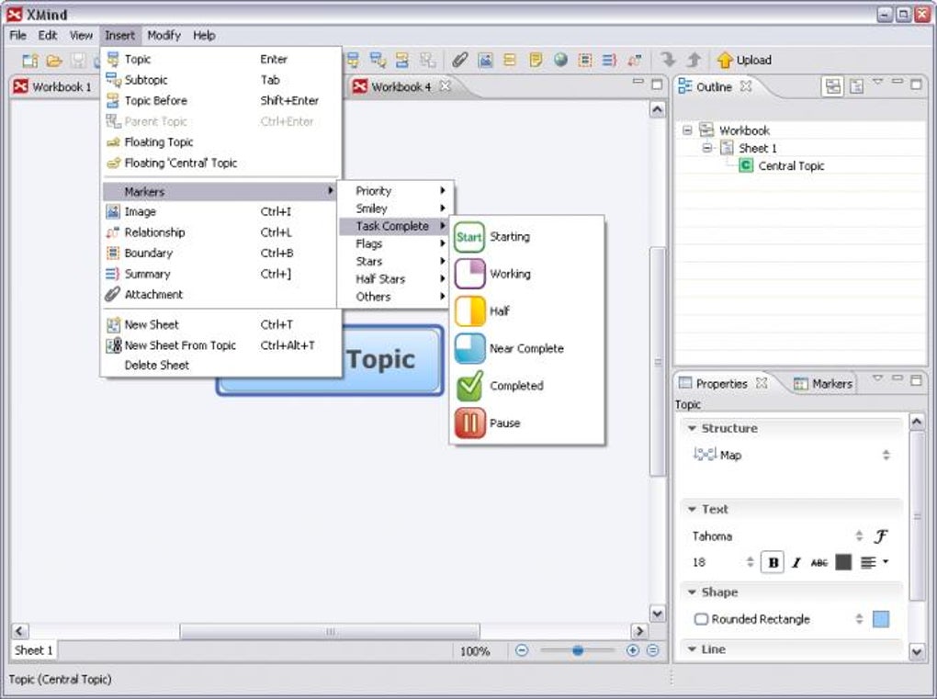Click the Upload button
Screen dimensions: 937x699
pos(745,60)
